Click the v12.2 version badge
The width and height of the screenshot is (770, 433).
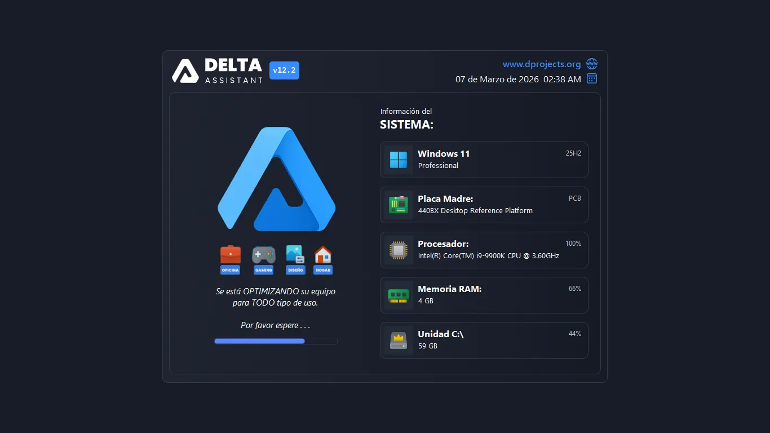pos(284,70)
